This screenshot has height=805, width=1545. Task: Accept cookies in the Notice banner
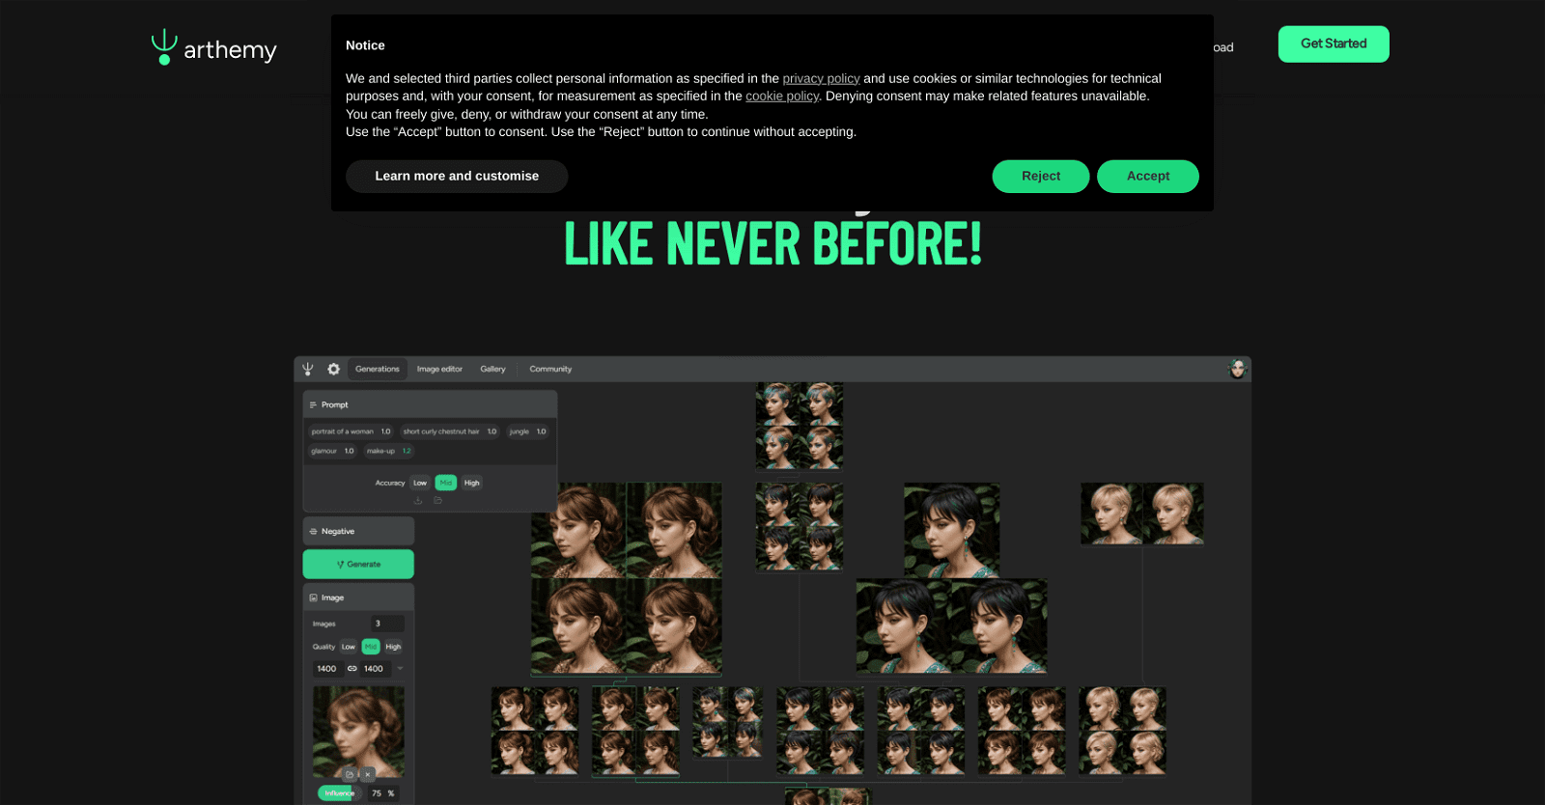(1147, 177)
